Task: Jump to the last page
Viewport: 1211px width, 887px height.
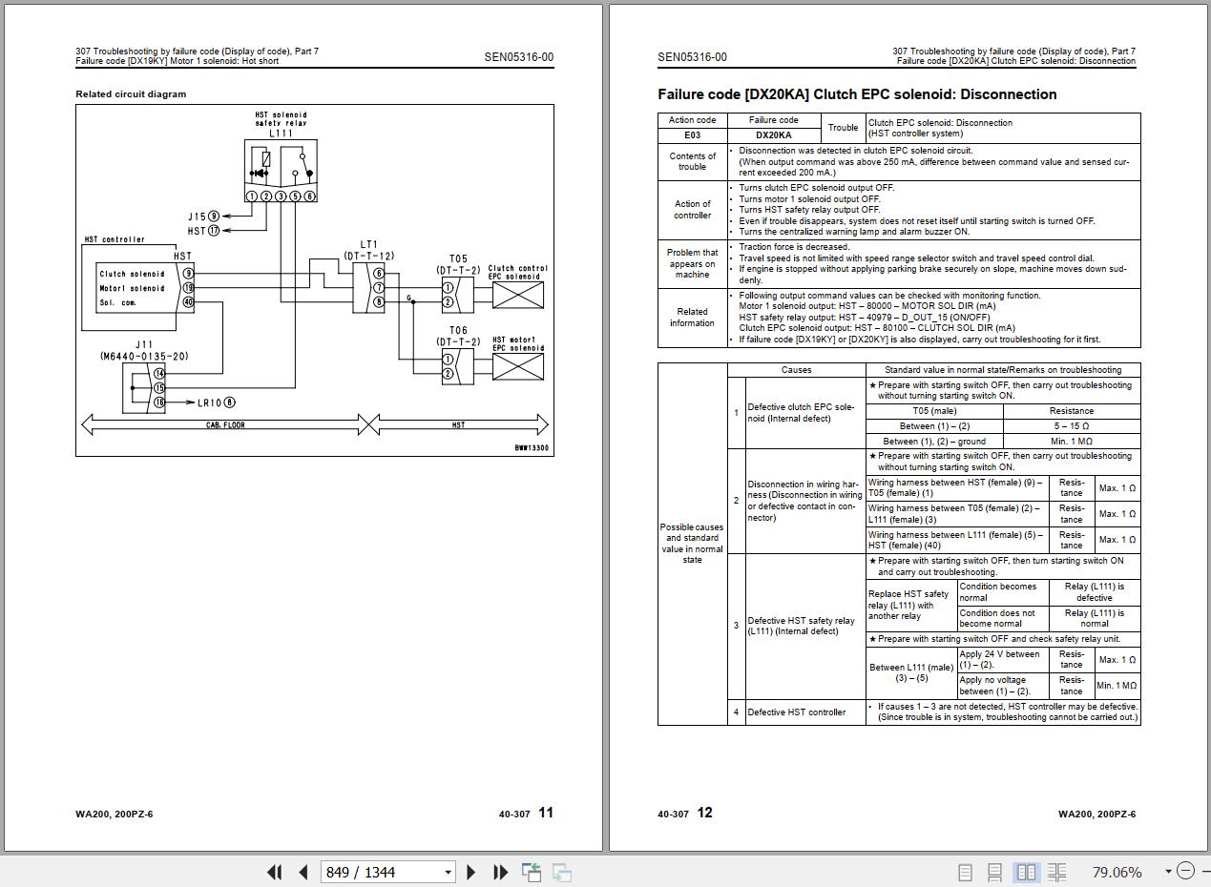Action: click(500, 872)
